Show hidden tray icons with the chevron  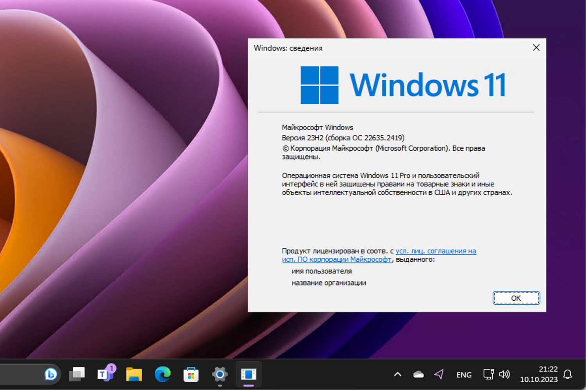pyautogui.click(x=398, y=374)
